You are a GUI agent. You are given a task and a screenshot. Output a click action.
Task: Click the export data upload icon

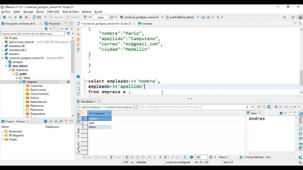pyautogui.click(x=185, y=157)
